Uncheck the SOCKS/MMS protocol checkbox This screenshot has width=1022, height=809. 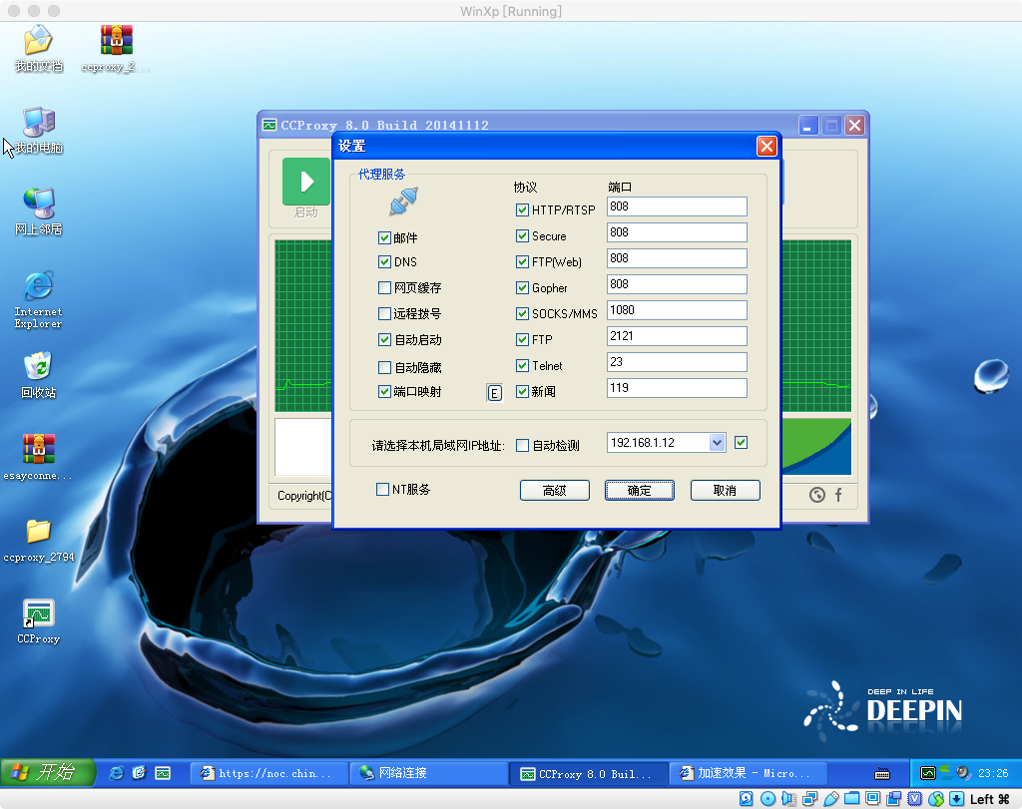pyautogui.click(x=522, y=314)
